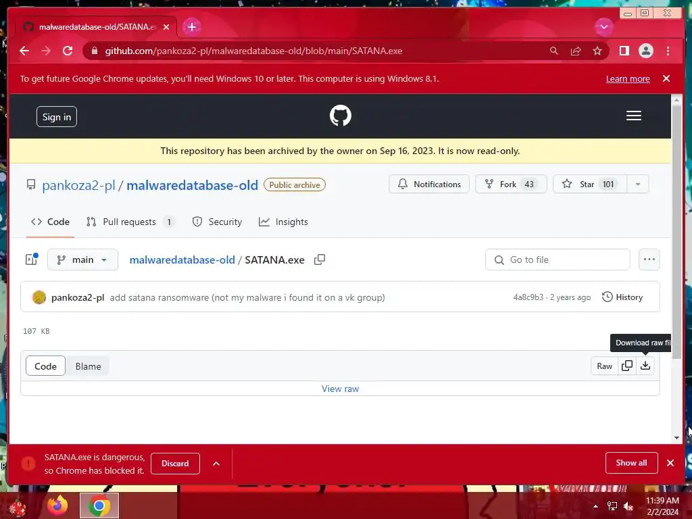This screenshot has height=519, width=692.
Task: Dismiss the Windows 8.1 update notice
Action: [x=666, y=78]
